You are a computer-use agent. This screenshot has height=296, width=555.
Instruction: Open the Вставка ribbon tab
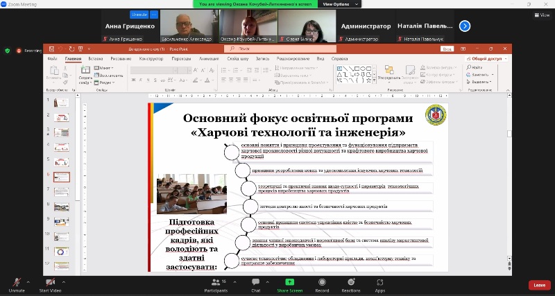click(96, 59)
